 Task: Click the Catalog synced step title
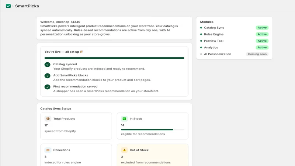click(x=65, y=64)
